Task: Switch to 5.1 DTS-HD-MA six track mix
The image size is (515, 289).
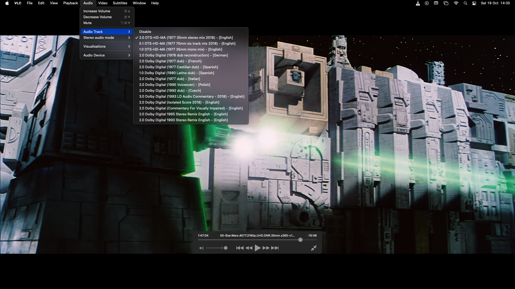Action: (x=187, y=44)
